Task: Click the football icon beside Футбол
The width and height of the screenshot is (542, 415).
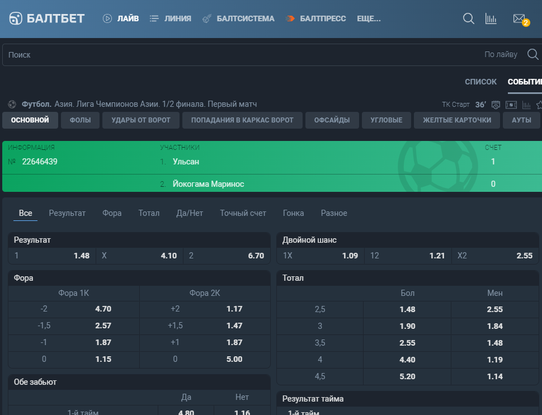Action: point(12,104)
